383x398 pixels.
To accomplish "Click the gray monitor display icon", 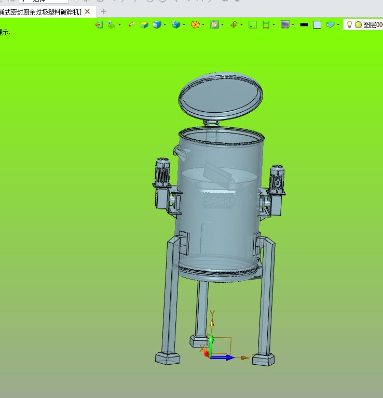I will coord(285,24).
